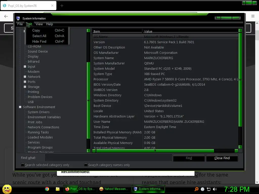Expand the Storage tree node
Image resolution: width=259 pixels, height=194 pixels.
25,87
